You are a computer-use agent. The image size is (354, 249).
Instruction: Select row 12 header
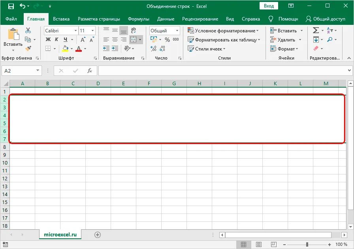(x=5, y=179)
